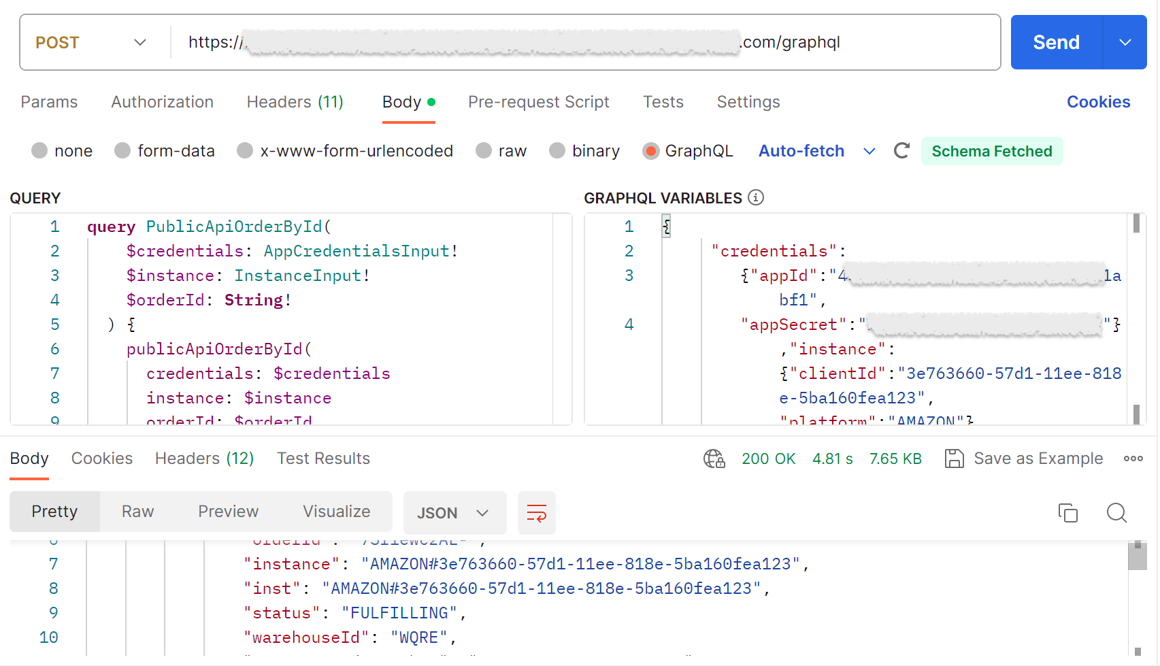Select the raw body type radio

click(x=484, y=151)
